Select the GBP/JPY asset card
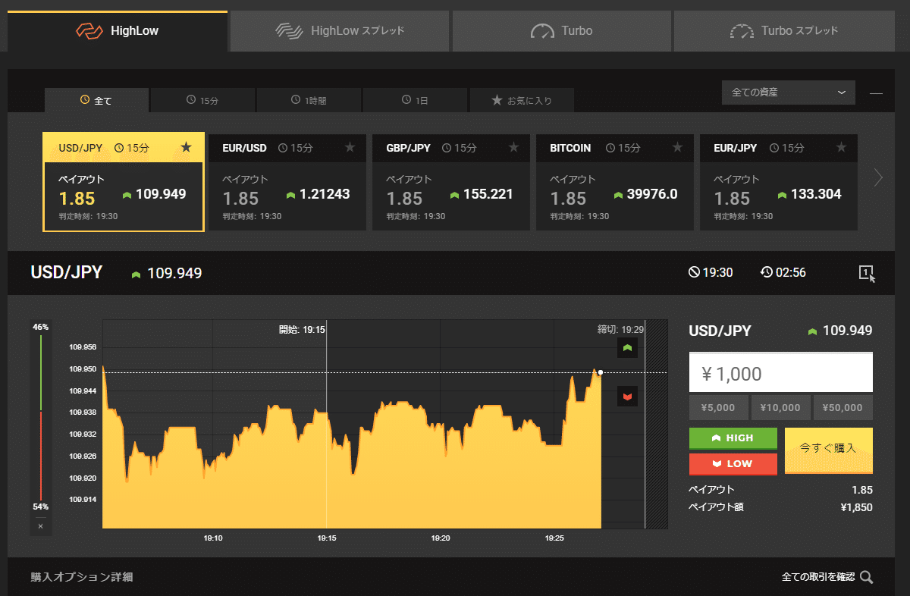The image size is (910, 596). tap(450, 183)
